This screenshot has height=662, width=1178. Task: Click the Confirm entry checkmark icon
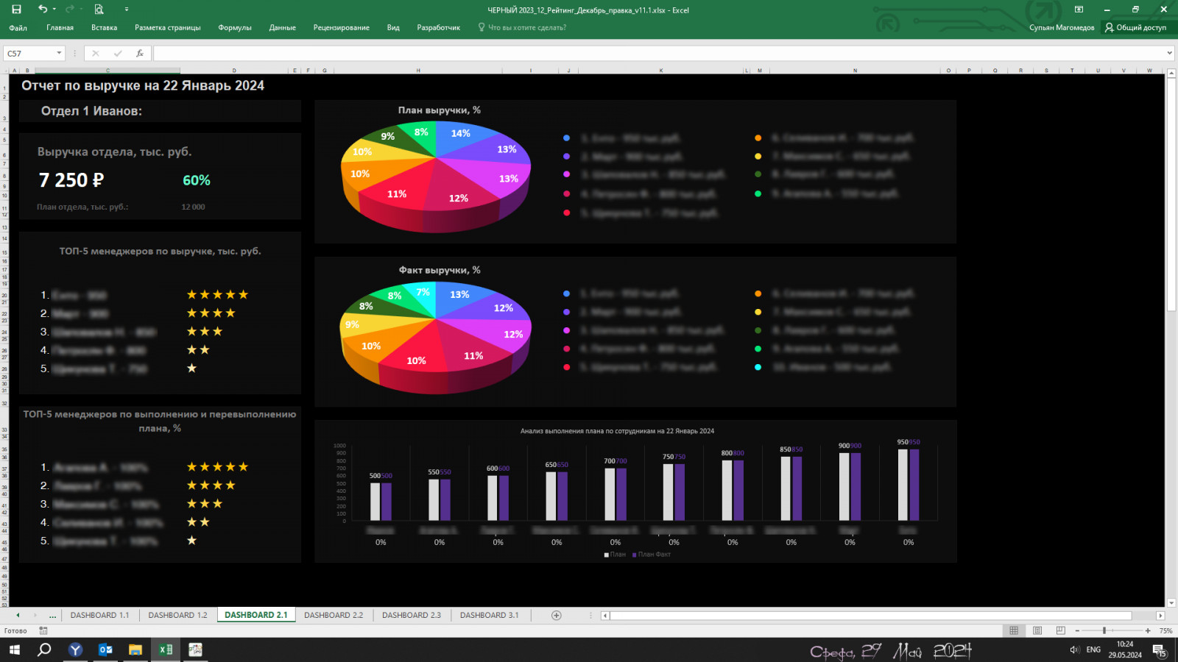coord(118,54)
